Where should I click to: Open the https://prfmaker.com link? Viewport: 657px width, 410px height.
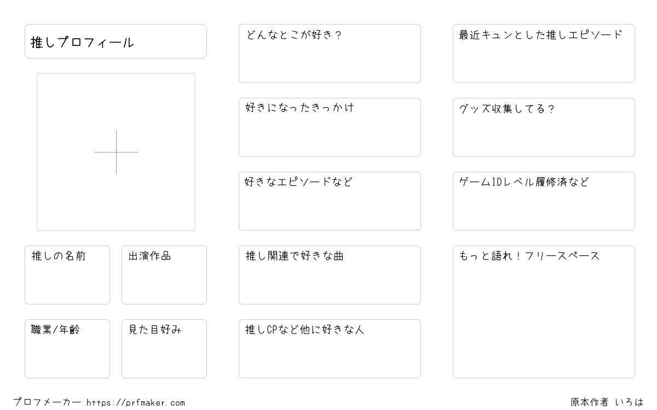click(136, 403)
